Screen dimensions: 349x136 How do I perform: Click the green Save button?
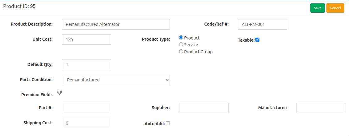(x=317, y=8)
